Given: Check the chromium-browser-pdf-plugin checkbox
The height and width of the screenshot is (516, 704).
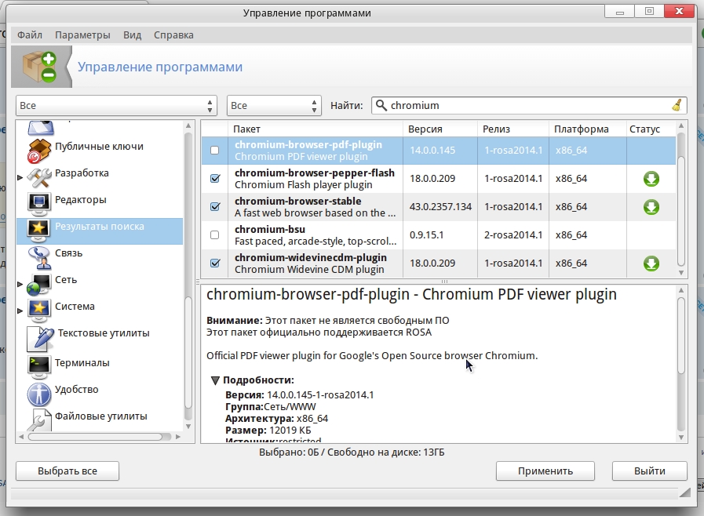Looking at the screenshot, I should click(214, 151).
